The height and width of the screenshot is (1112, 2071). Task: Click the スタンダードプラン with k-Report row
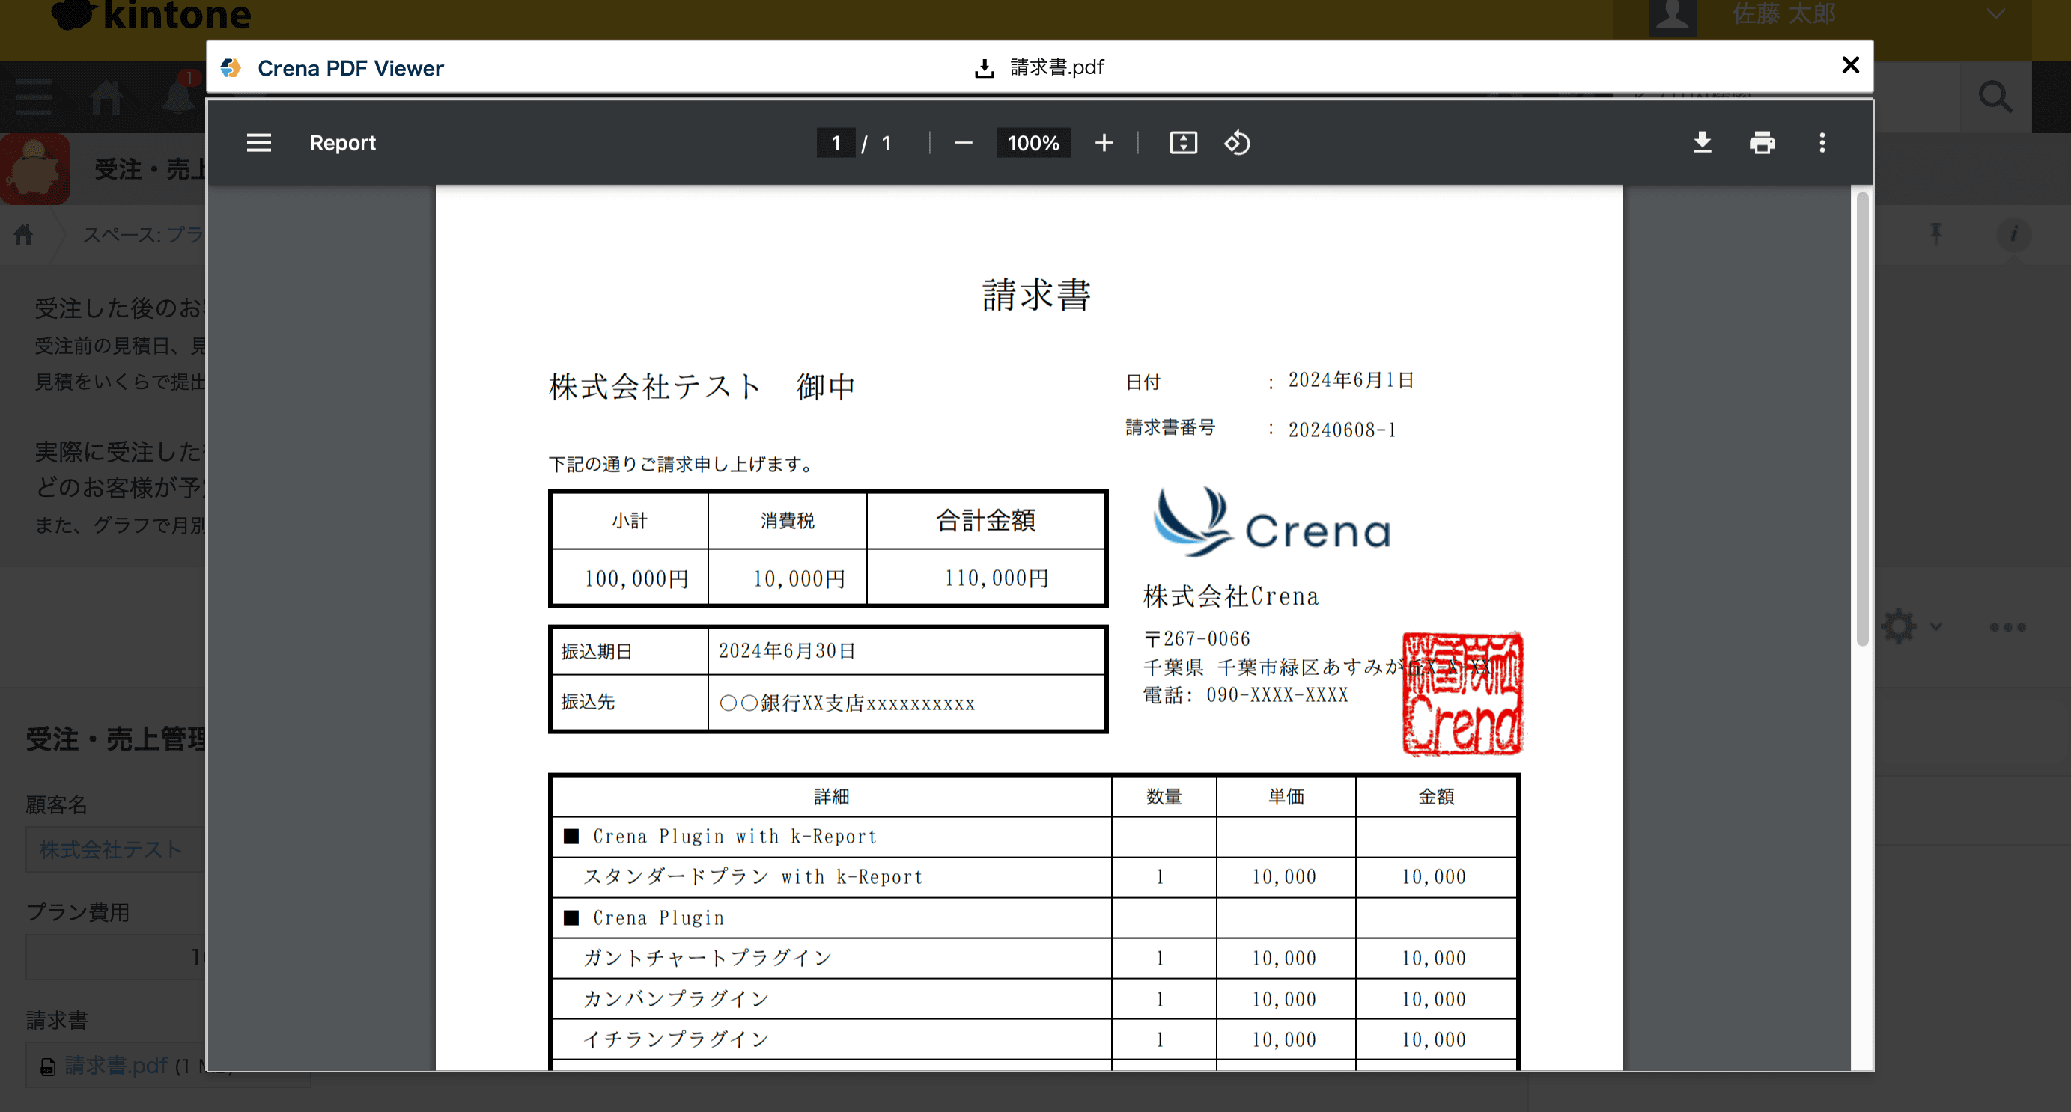(1035, 876)
